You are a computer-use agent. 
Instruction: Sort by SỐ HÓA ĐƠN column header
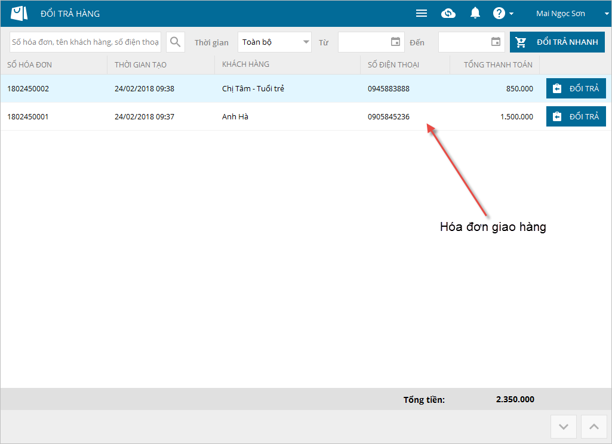tap(30, 64)
